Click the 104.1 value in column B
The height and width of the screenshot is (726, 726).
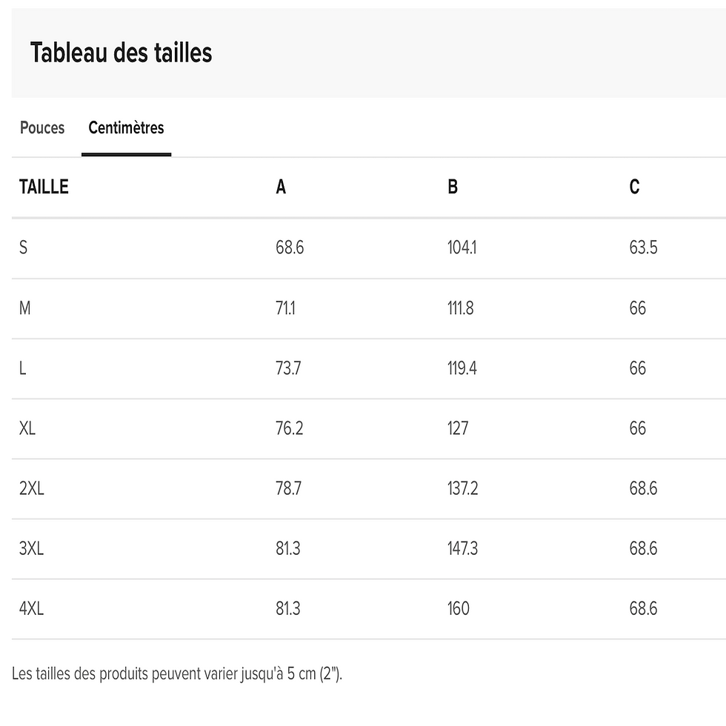point(462,247)
